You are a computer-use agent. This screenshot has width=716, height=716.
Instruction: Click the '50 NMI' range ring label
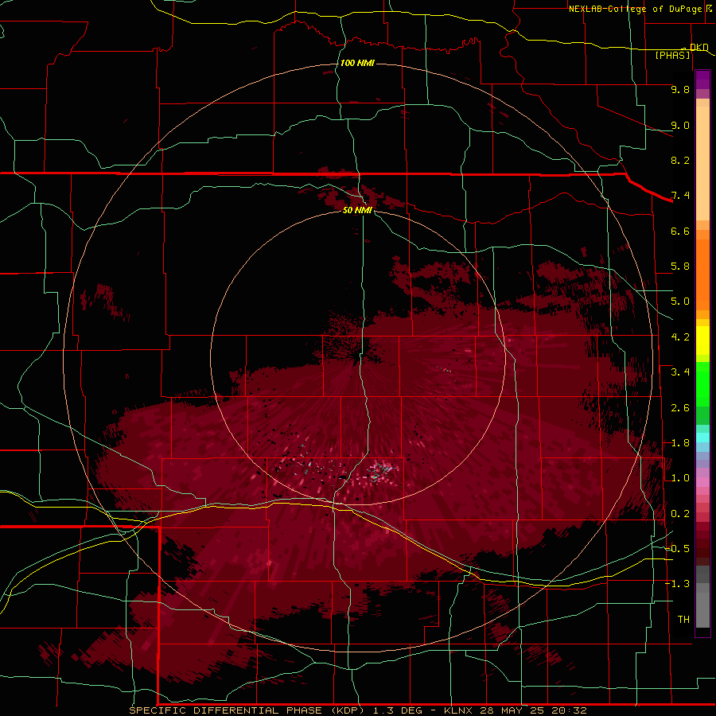click(x=357, y=210)
